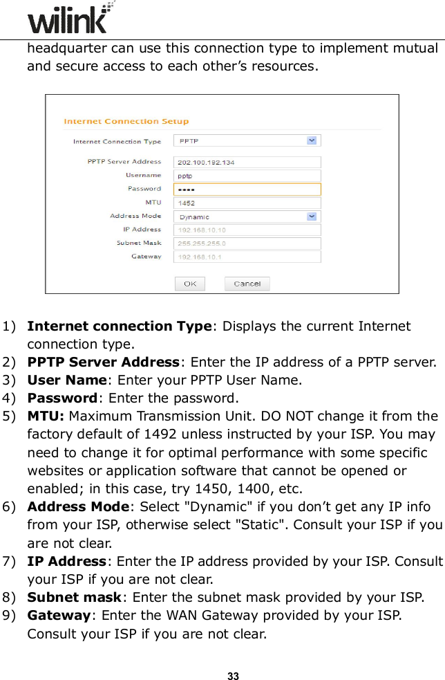Expand the Address Mode dropdown
The image size is (445, 680).
pos(246,216)
